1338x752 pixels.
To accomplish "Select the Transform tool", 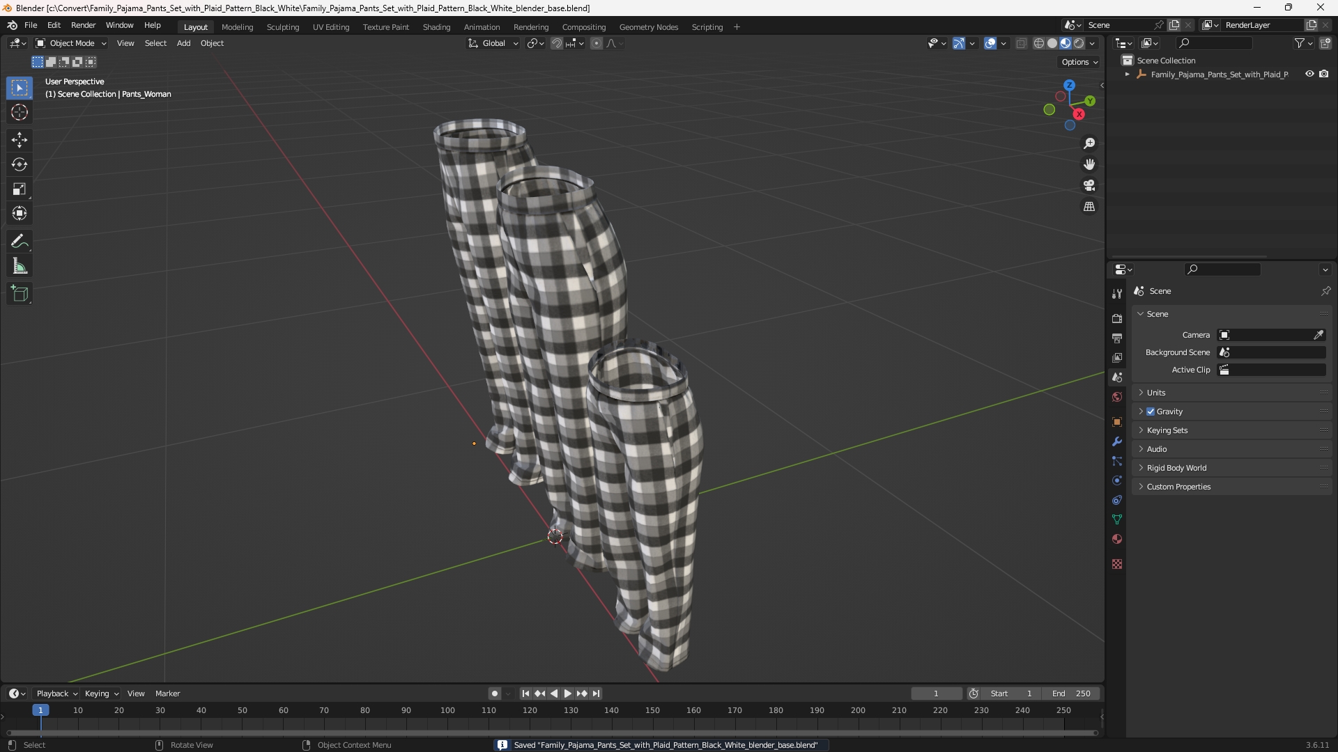I will click(x=20, y=213).
